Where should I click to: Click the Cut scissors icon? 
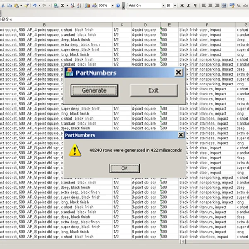click(3, 6)
